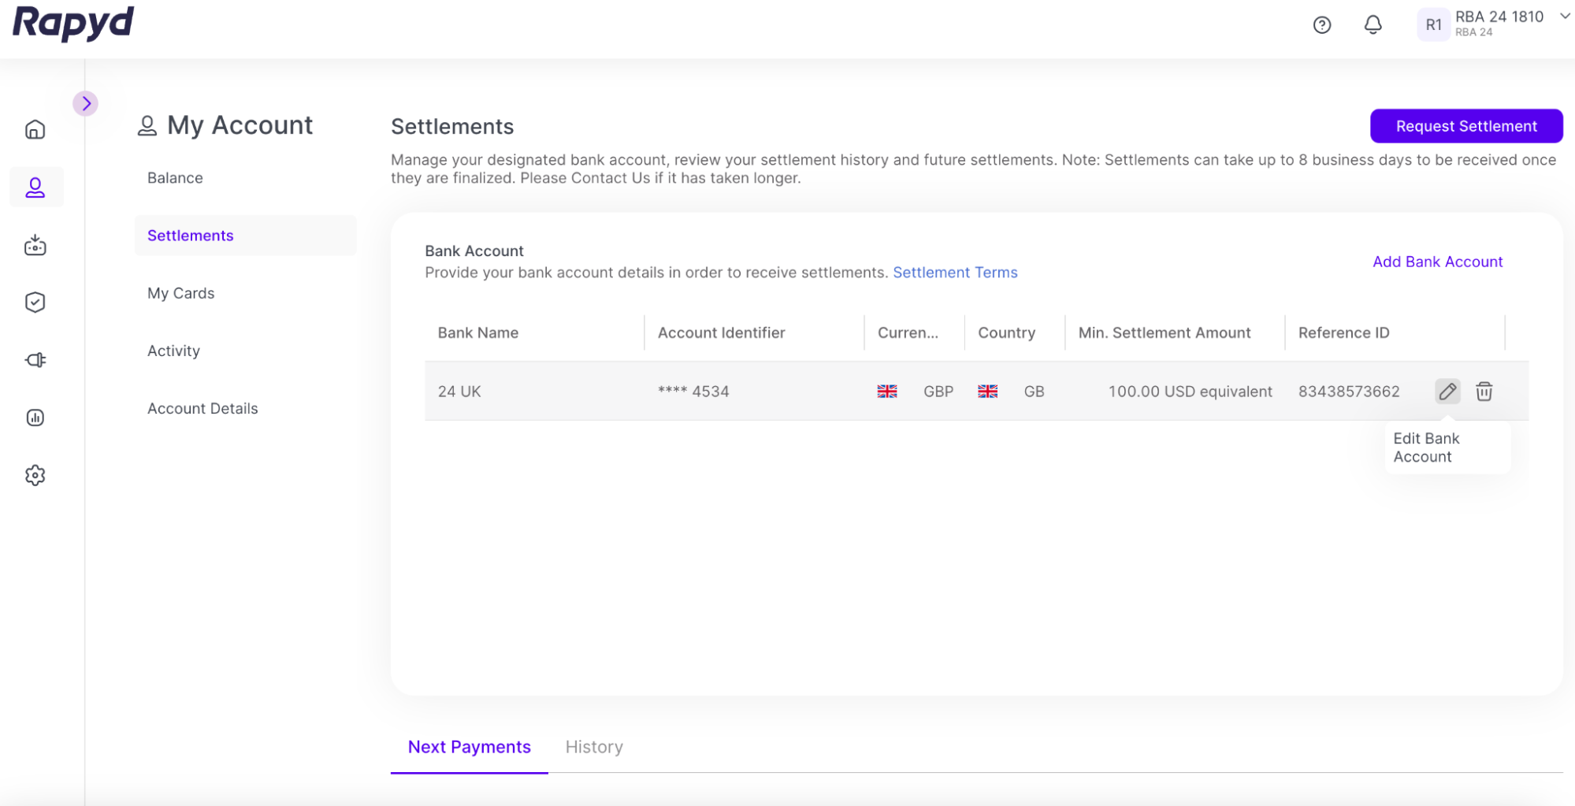The width and height of the screenshot is (1575, 806).
Task: Click the Add Bank Account link
Action: coord(1437,262)
